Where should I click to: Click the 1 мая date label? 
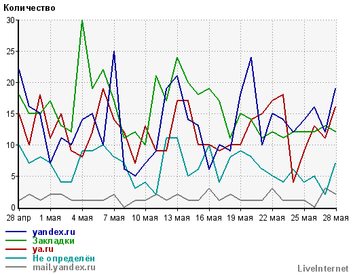pos(50,218)
